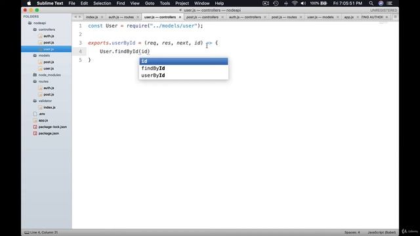Choose 'id' autocomplete suggestion

tap(184, 61)
